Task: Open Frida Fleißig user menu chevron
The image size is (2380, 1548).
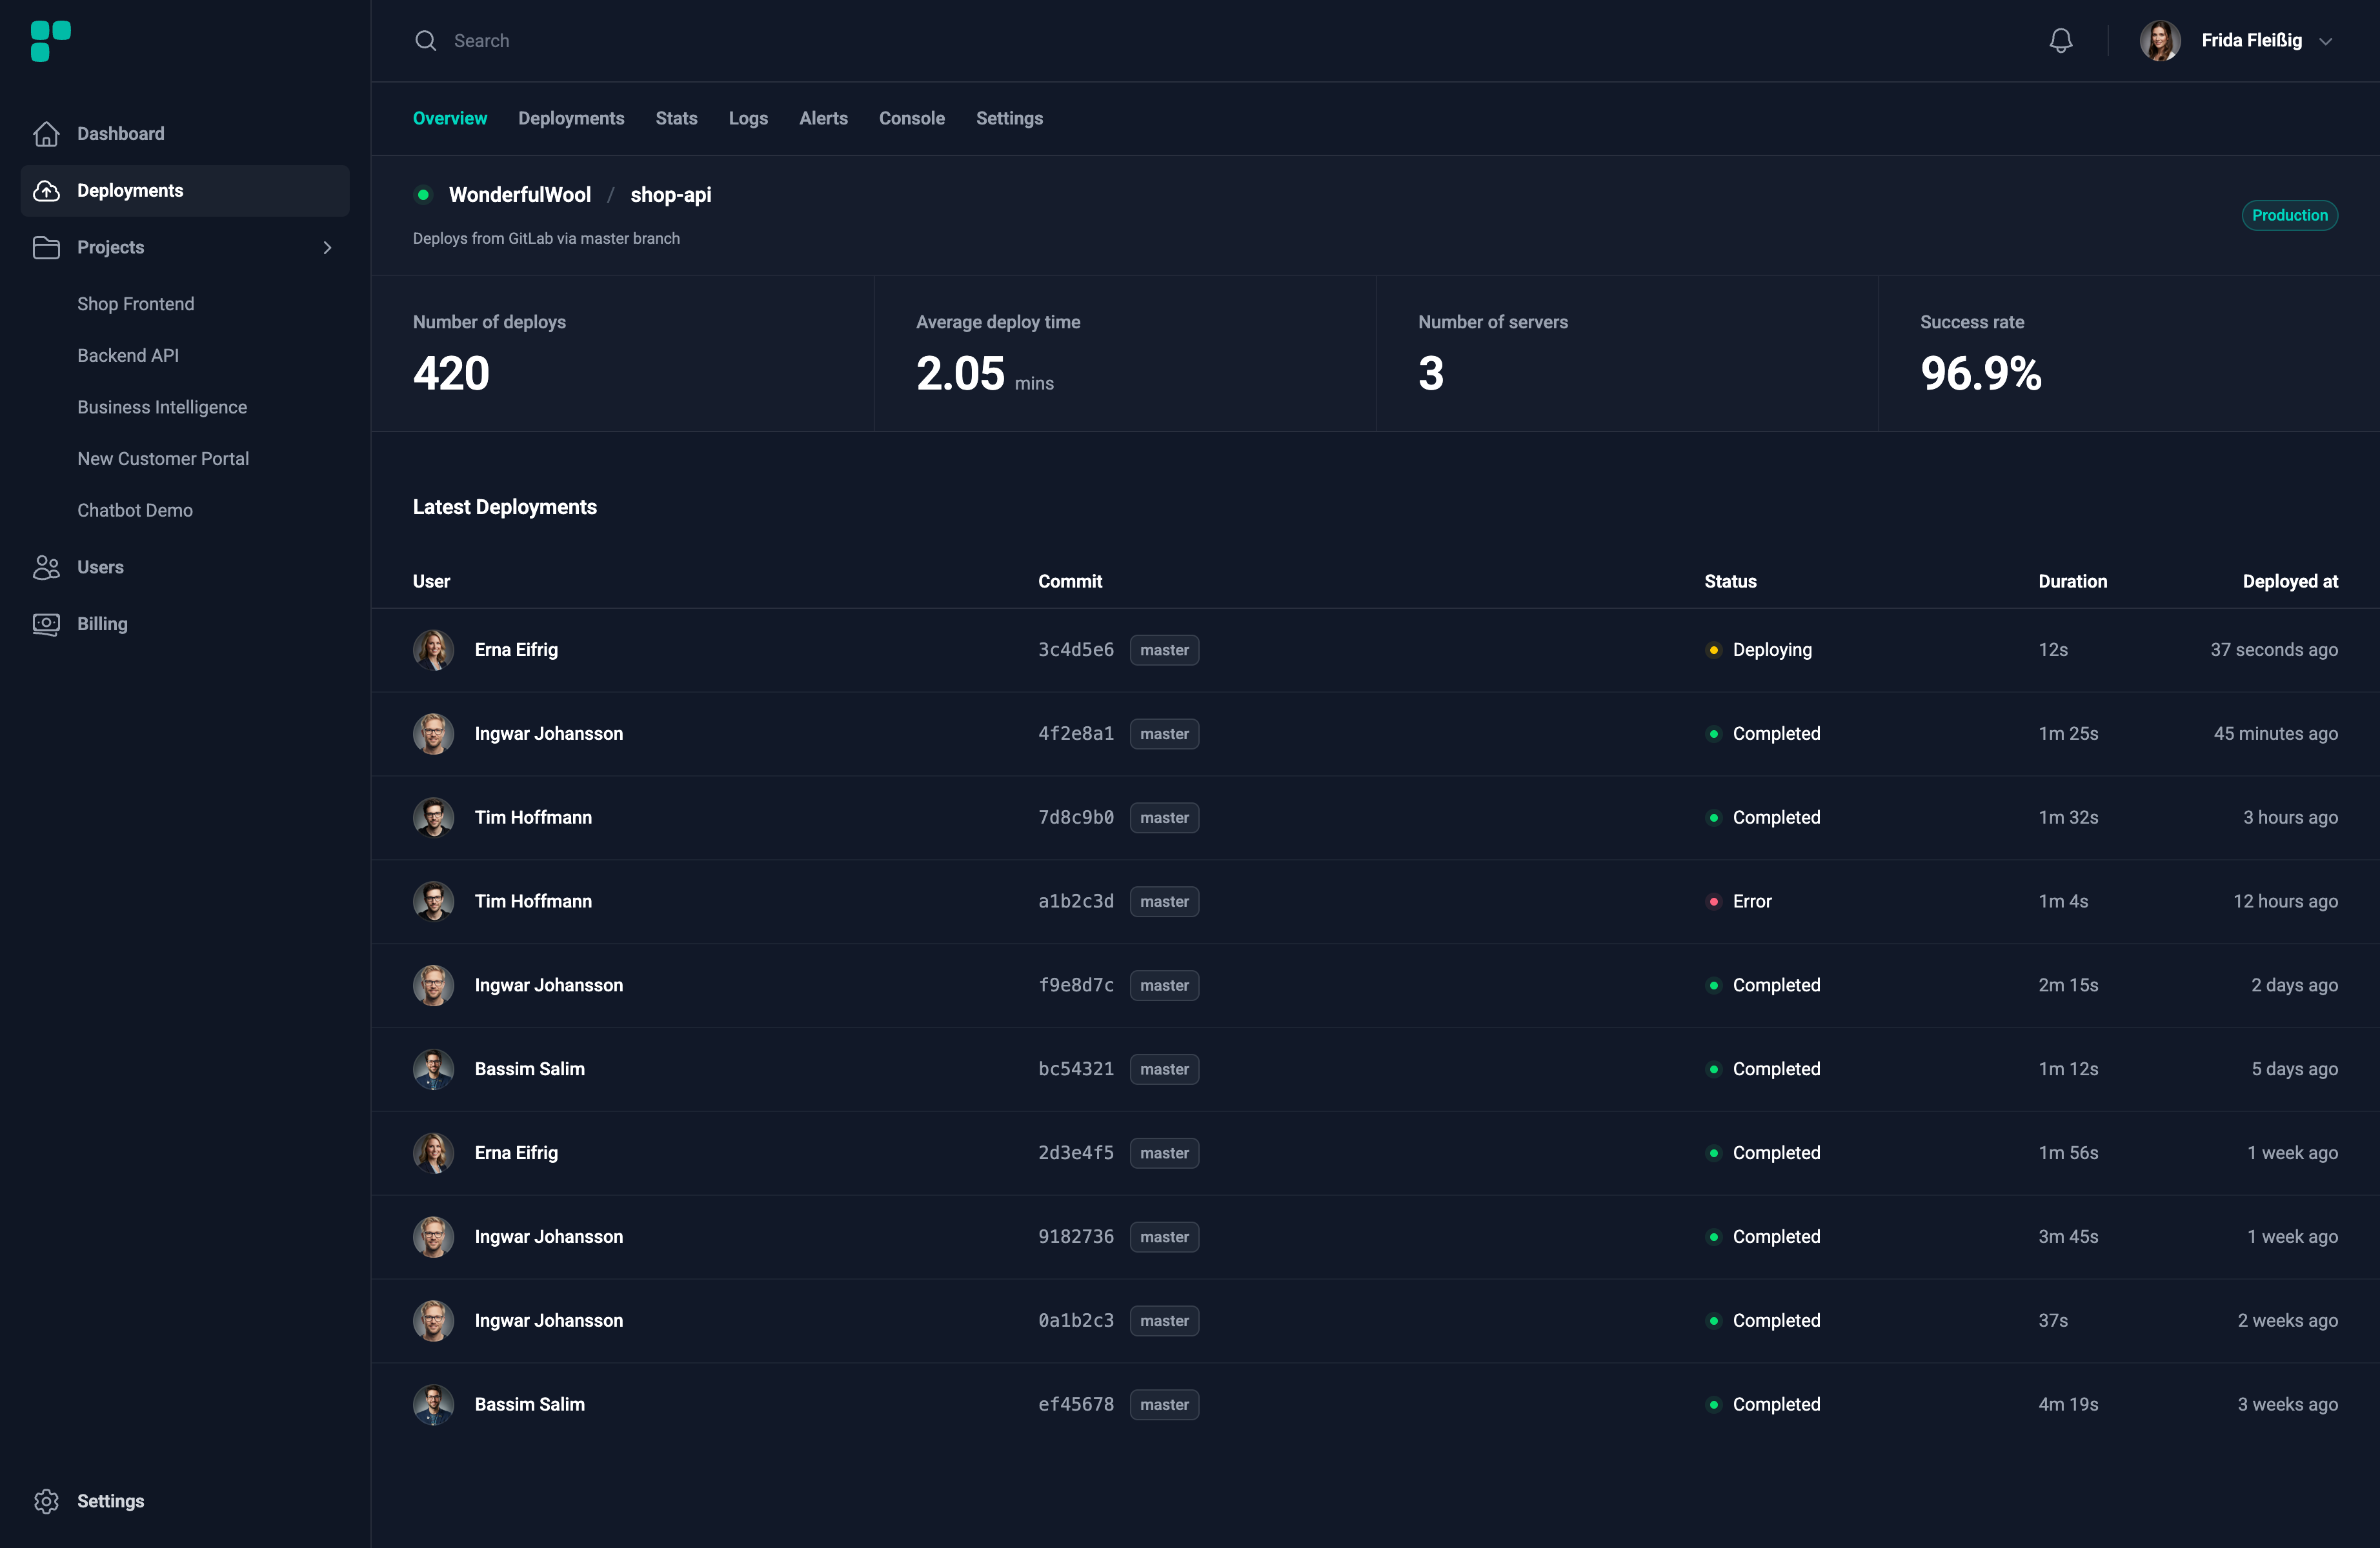Action: (x=2325, y=41)
